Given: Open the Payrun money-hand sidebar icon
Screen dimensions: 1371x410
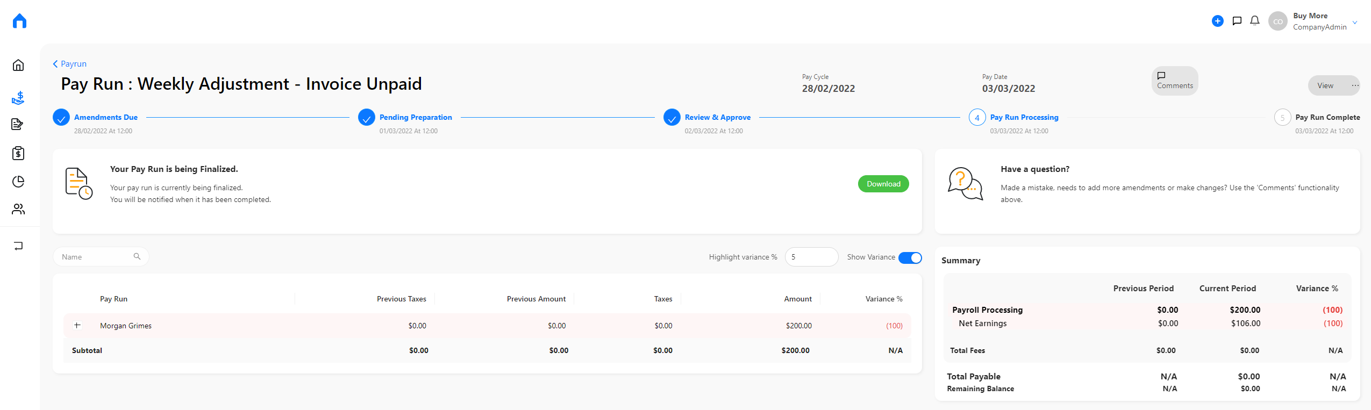Looking at the screenshot, I should tap(18, 98).
